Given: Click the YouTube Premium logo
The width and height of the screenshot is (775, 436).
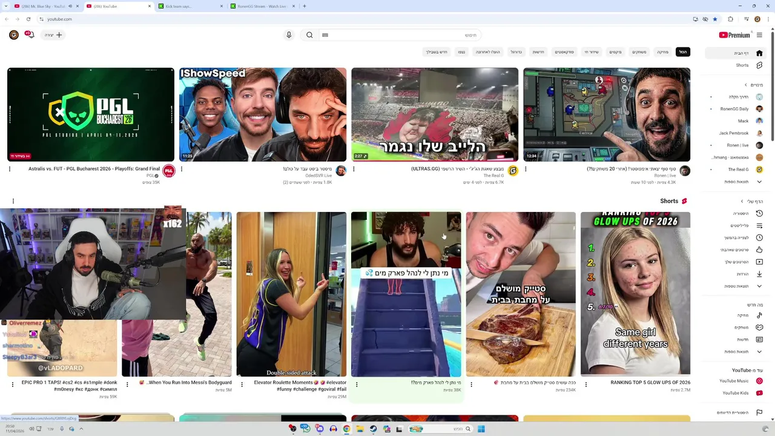Looking at the screenshot, I should (x=734, y=35).
